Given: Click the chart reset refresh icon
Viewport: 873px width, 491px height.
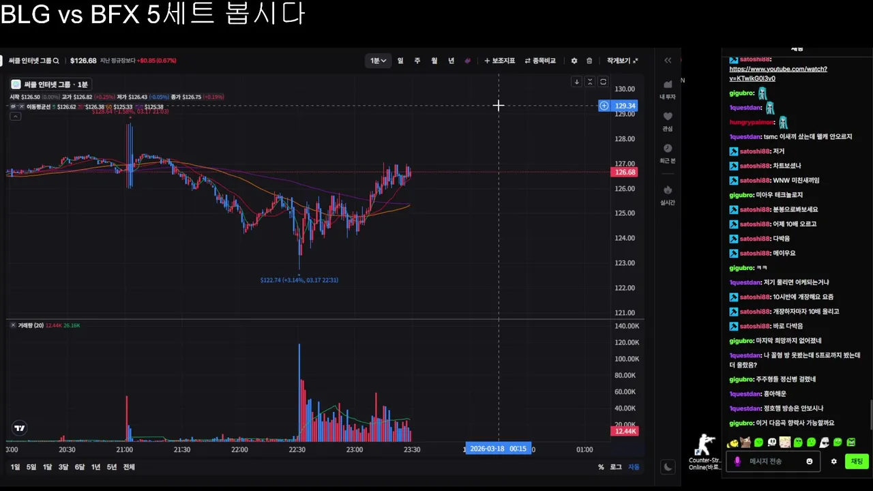Looking at the screenshot, I should tap(603, 82).
